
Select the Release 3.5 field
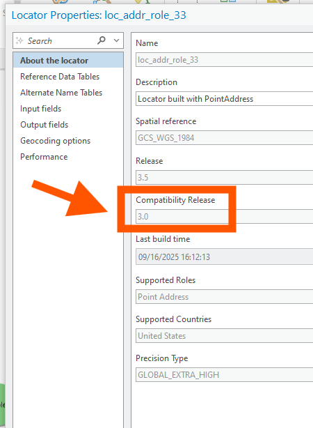(224, 178)
